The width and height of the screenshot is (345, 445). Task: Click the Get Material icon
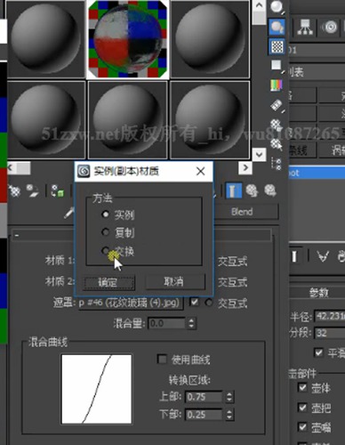pyautogui.click(x=14, y=191)
